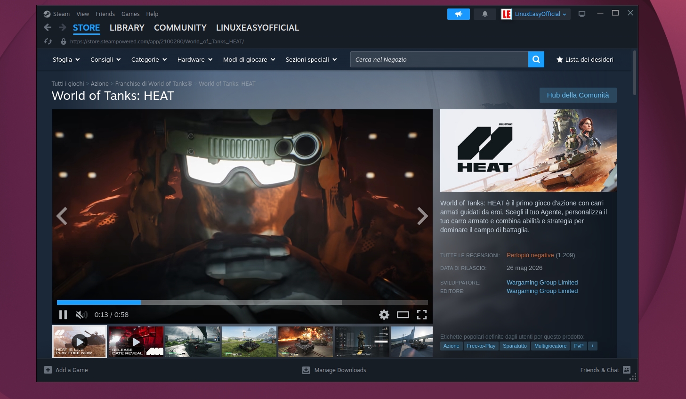View the burning tank explosion screenshot thumbnail
The width and height of the screenshot is (686, 399).
[306, 342]
